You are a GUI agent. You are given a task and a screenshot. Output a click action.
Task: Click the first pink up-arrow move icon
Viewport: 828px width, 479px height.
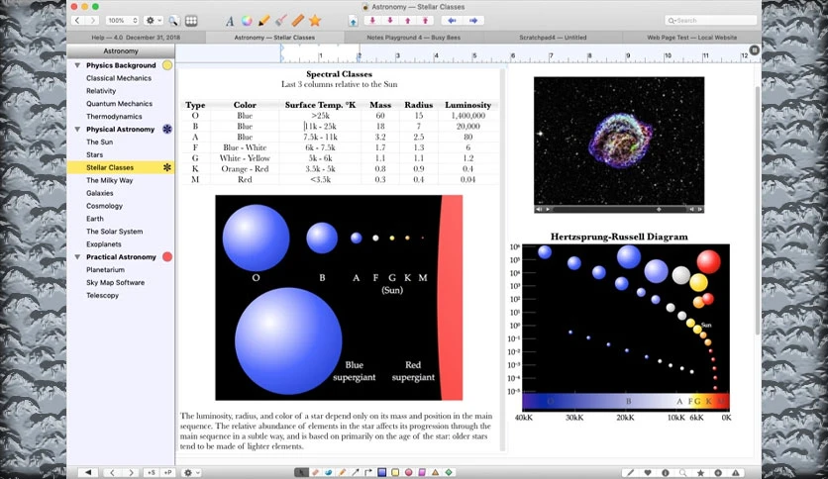coord(408,20)
